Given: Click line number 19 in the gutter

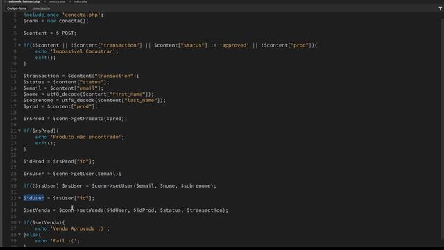Looking at the screenshot, I should coord(14,119).
